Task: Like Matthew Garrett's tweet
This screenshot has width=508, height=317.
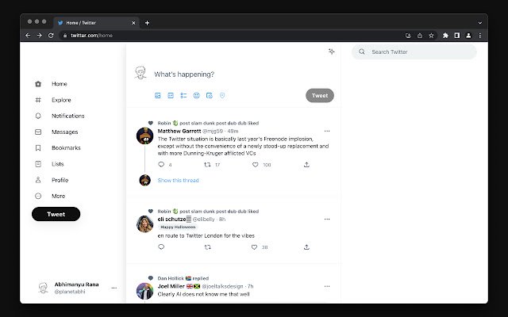Action: (256, 165)
